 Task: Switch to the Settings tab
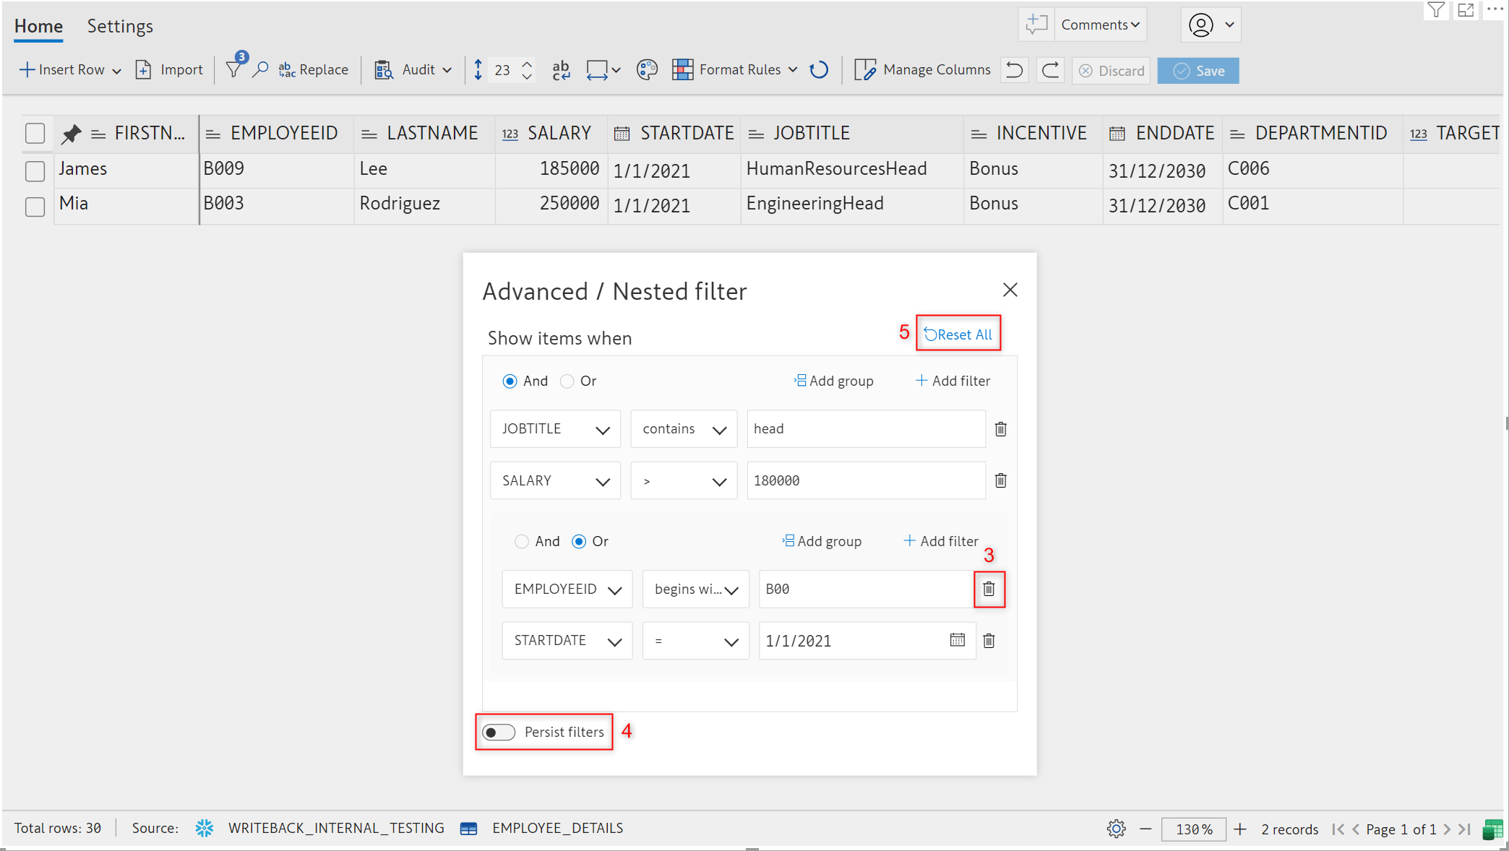[120, 26]
